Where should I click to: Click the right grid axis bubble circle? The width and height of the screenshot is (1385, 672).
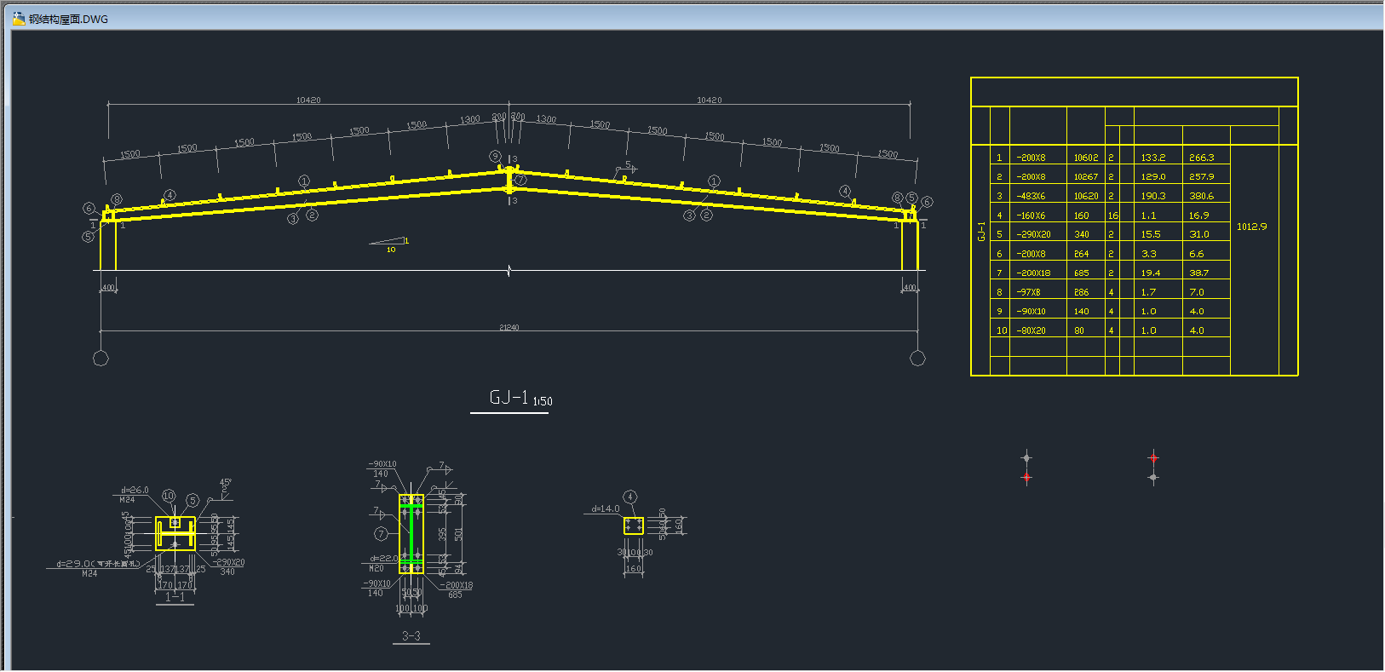pyautogui.click(x=917, y=358)
